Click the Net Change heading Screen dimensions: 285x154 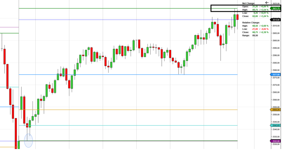[x=249, y=3]
